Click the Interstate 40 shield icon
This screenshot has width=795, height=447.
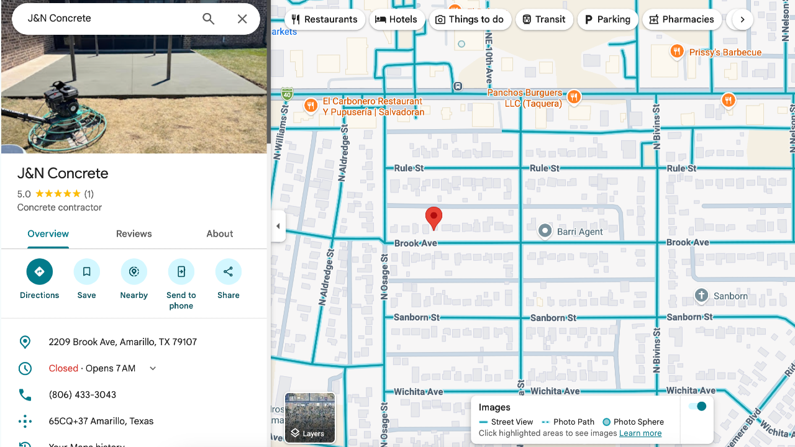click(286, 94)
